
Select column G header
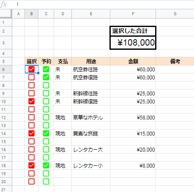pyautogui.click(x=175, y=14)
